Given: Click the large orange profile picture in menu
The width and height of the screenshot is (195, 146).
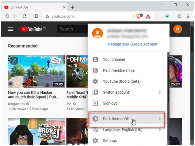Looking at the screenshot, I should (x=98, y=33).
